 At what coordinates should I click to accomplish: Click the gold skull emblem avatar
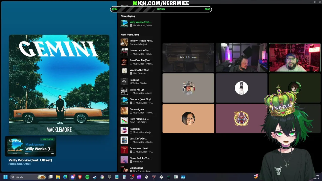pyautogui.click(x=242, y=118)
